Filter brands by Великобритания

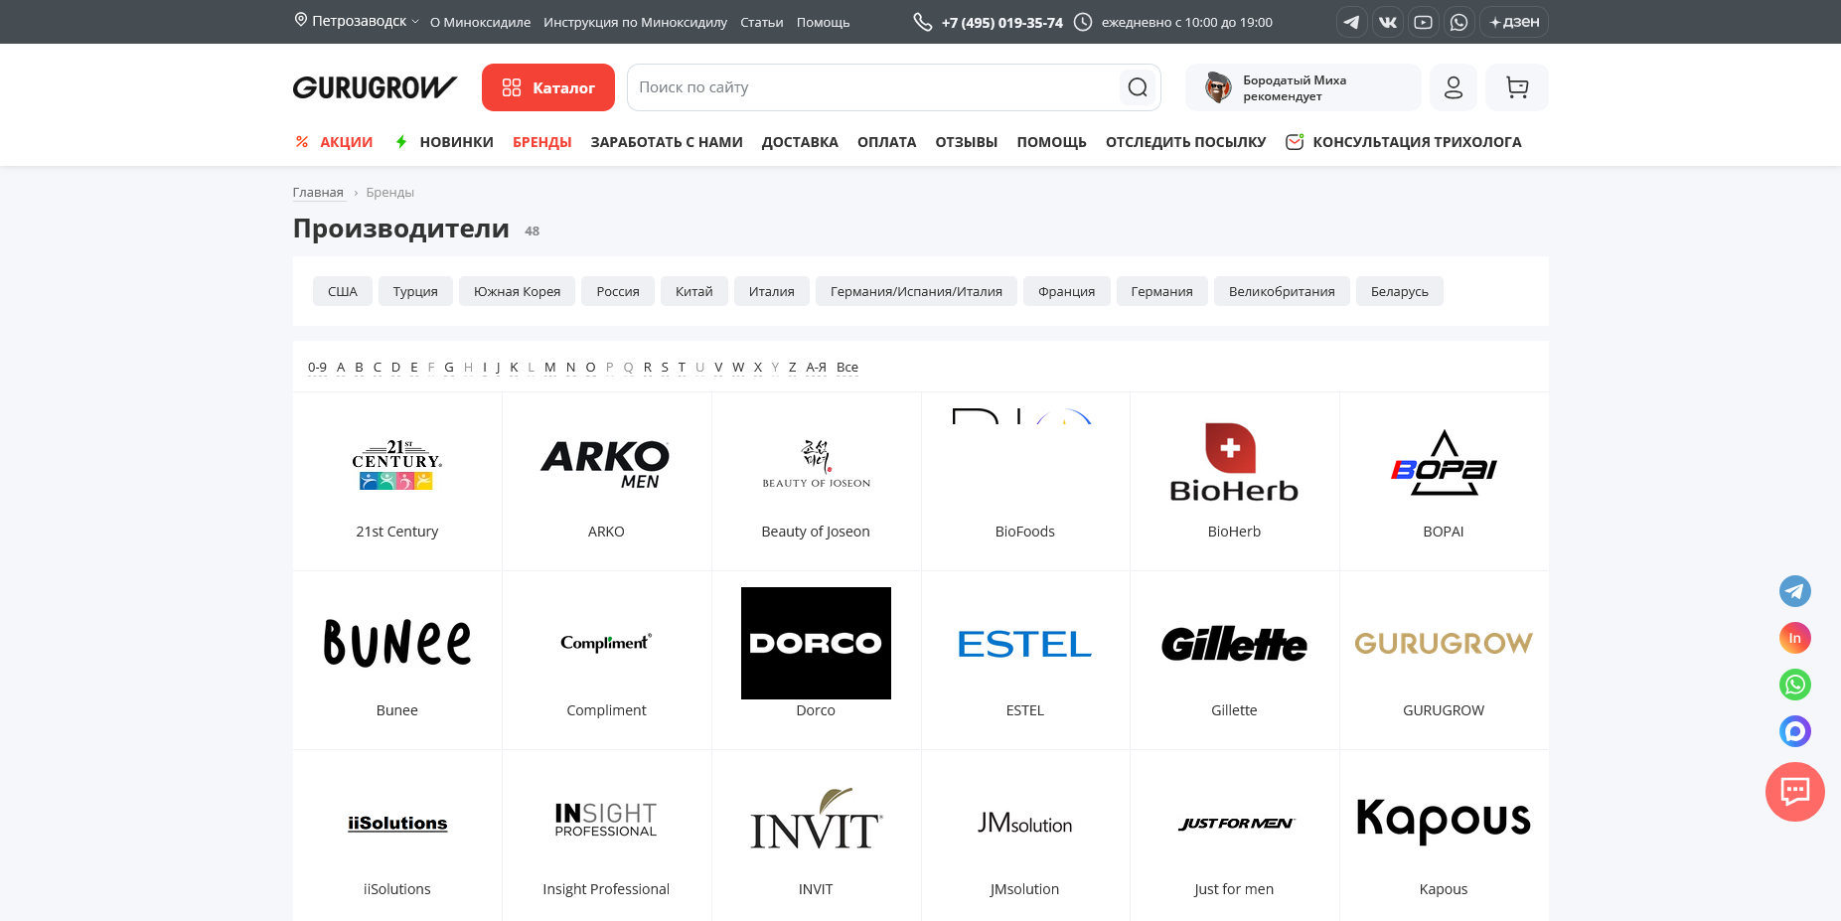click(x=1282, y=291)
